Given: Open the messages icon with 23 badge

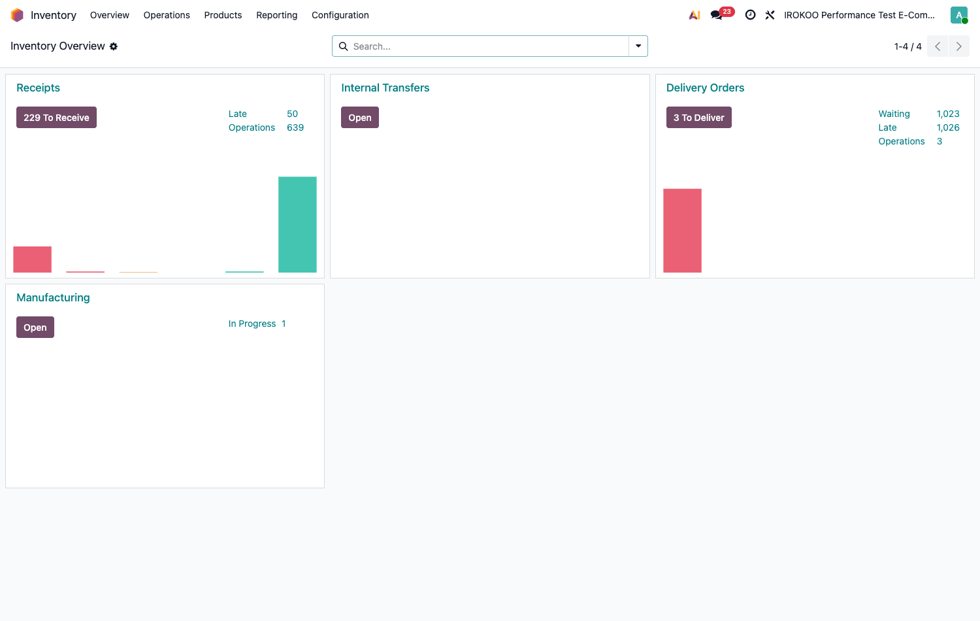Looking at the screenshot, I should (x=722, y=14).
